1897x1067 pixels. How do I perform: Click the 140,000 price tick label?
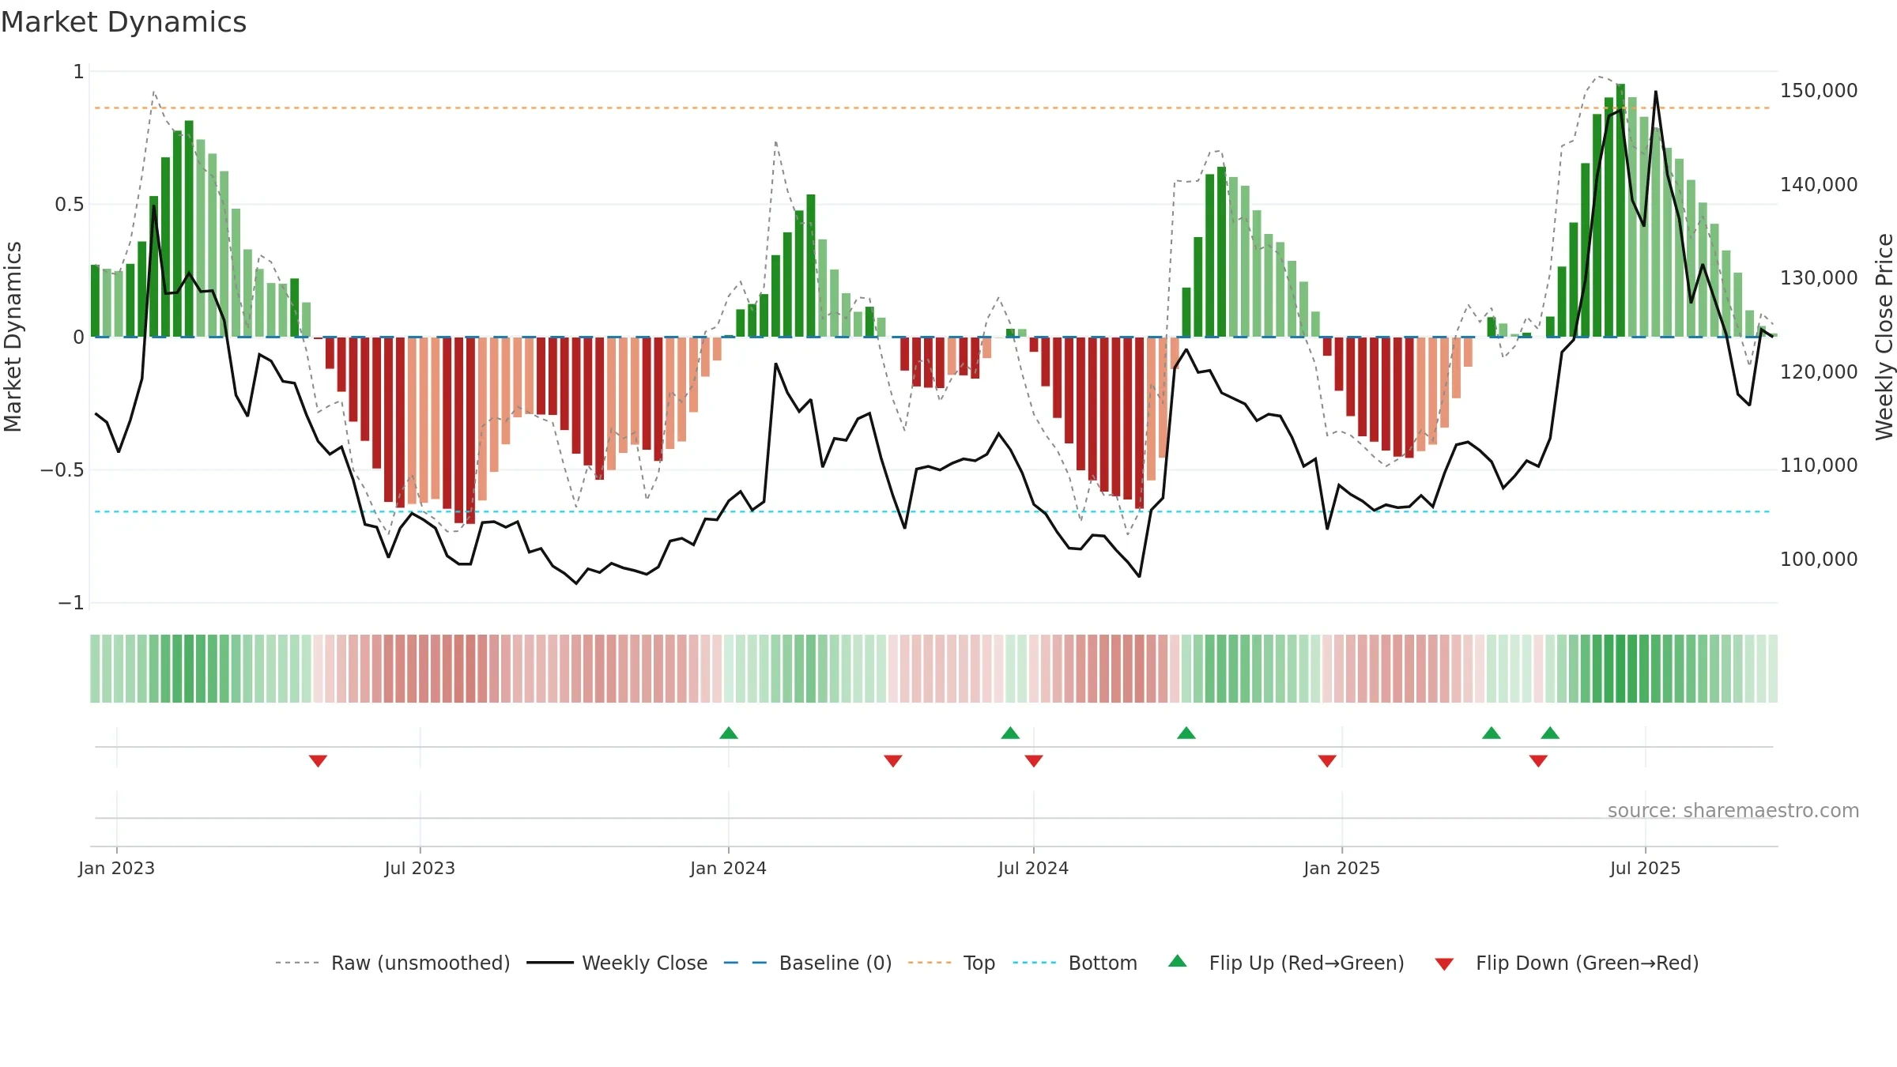[x=1819, y=185]
